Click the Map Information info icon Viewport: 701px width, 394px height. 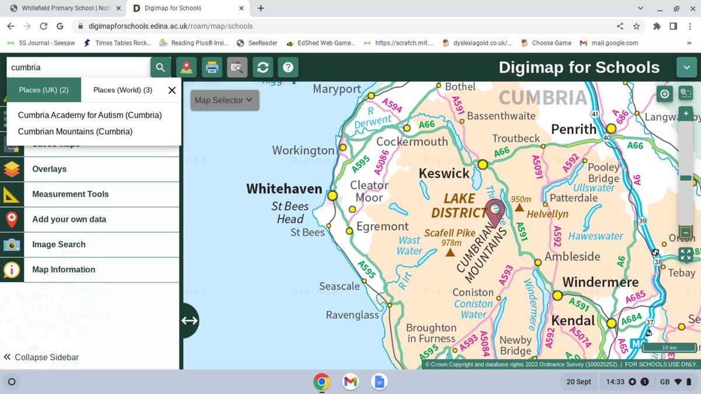[x=12, y=270]
